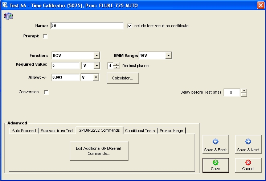Open the Required Value unit dropdown
The image size is (266, 181).
(96, 66)
